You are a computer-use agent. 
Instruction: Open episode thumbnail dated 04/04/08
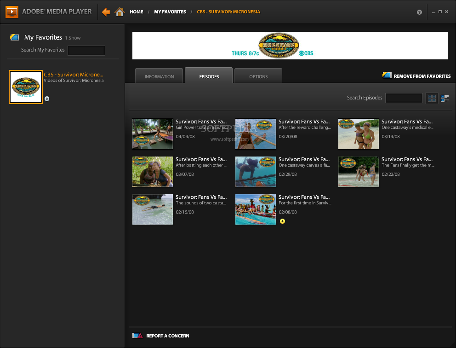coord(153,133)
